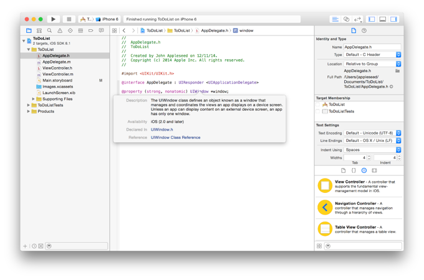Open the iPhone 6 destination selector
Viewport: 424px width, 280px height.
(107, 19)
